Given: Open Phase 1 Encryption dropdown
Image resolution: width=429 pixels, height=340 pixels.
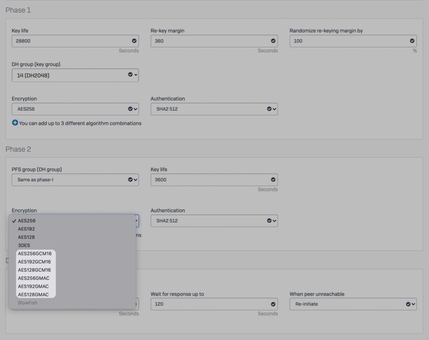Looking at the screenshot, I should pyautogui.click(x=75, y=109).
